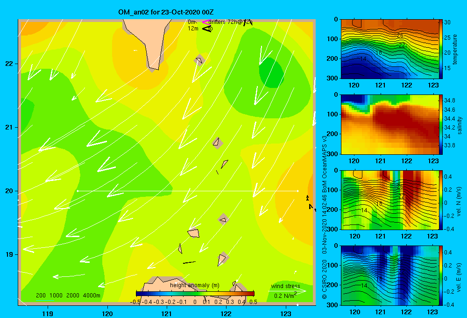This screenshot has height=318, width=467.
Task: Click the dark green low patch near 122.7E 21.9N
Action: tap(271, 73)
